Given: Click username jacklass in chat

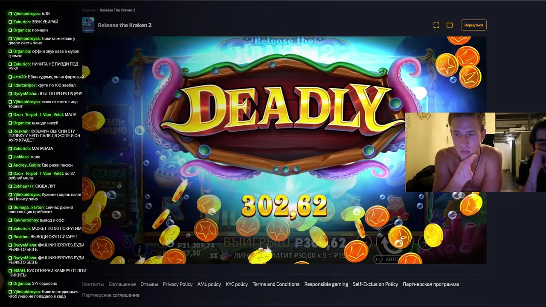Looking at the screenshot, I should coord(21,157).
